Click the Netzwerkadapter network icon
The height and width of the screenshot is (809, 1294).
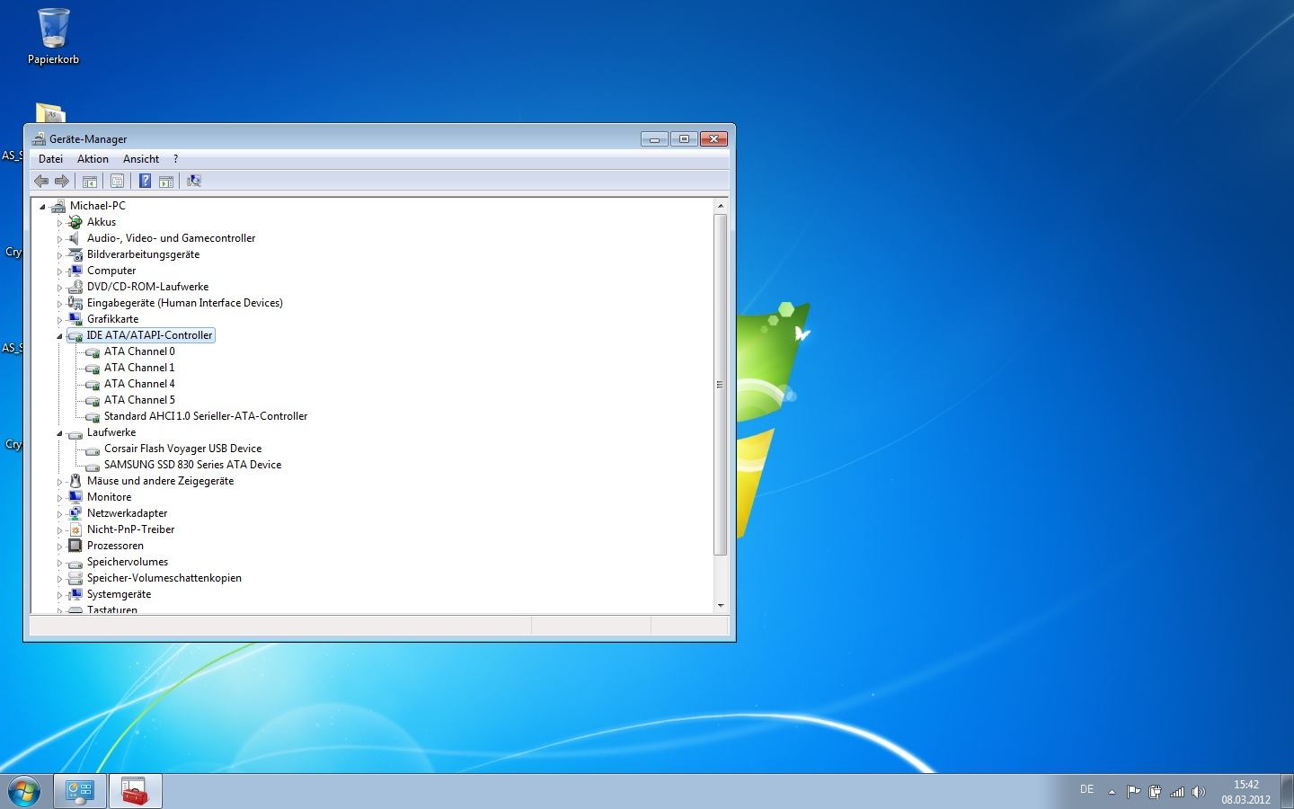75,513
